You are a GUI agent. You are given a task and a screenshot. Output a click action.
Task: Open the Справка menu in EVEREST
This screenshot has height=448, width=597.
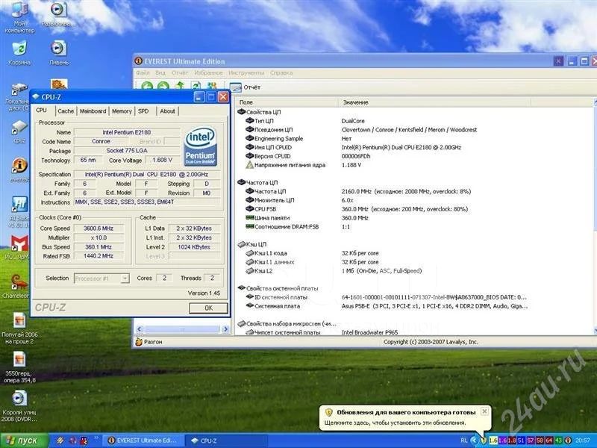point(281,72)
